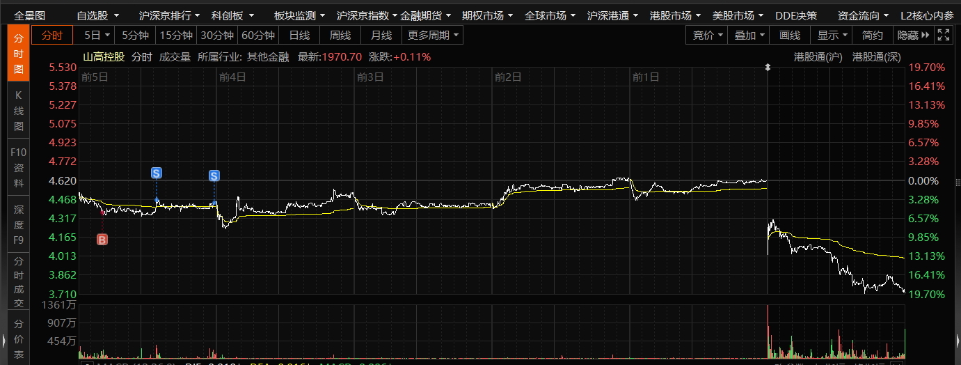The height and width of the screenshot is (365, 961).
Task: Open the 科创板 dropdown
Action: pos(232,15)
